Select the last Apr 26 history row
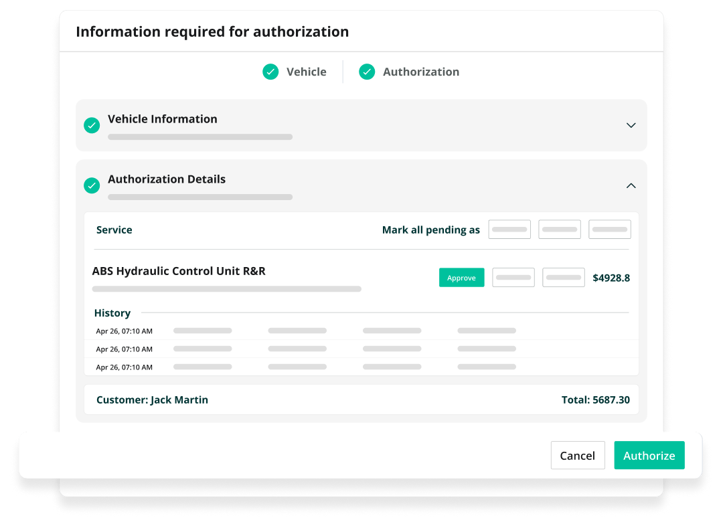Viewport: 723px width, 518px height. pos(124,367)
